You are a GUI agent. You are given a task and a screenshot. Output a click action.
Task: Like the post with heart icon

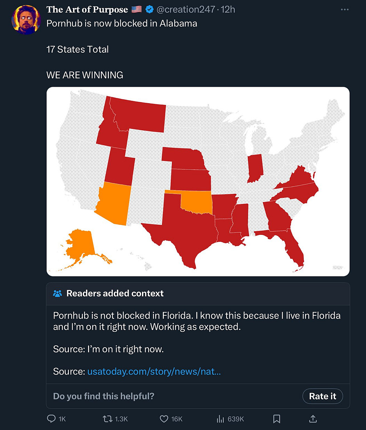[164, 419]
